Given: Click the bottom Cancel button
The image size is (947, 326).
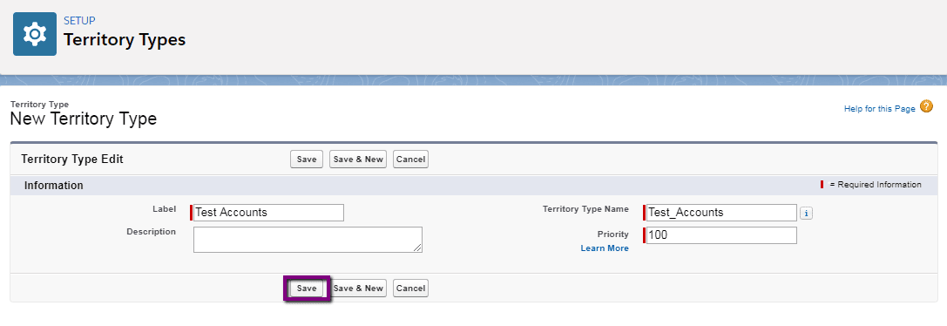Looking at the screenshot, I should pos(410,289).
